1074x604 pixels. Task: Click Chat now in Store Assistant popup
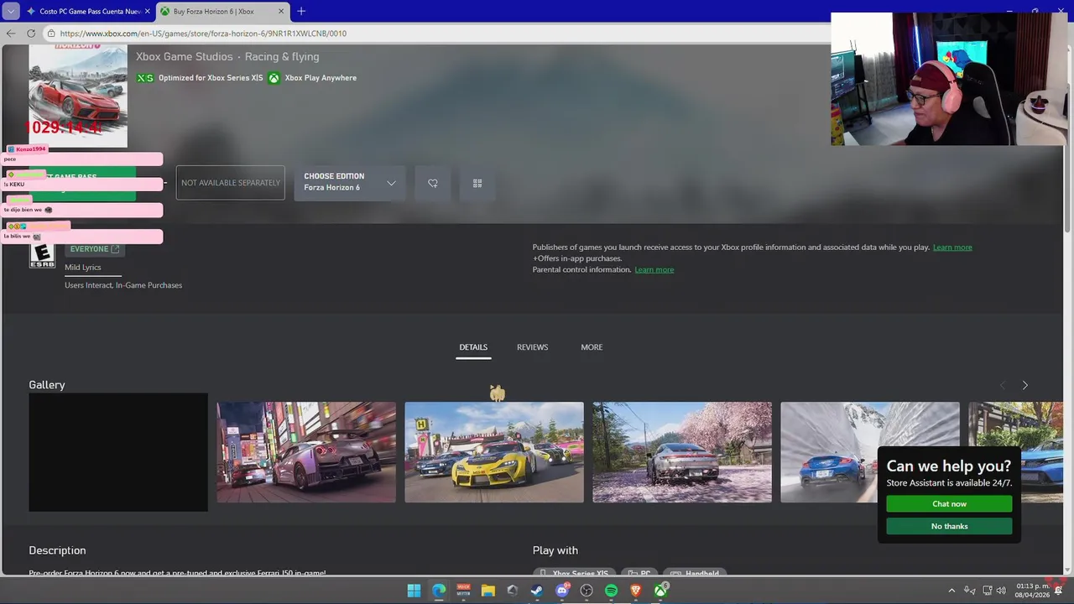pos(949,504)
